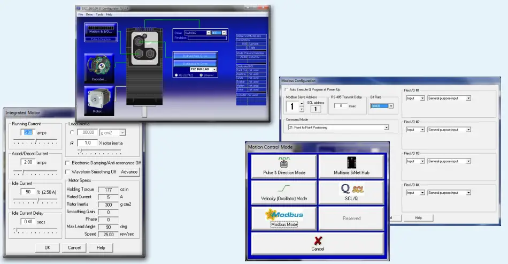The width and height of the screenshot is (508, 264).
Task: Confirm Integrated Motor dialog with OK
Action: pyautogui.click(x=47, y=247)
